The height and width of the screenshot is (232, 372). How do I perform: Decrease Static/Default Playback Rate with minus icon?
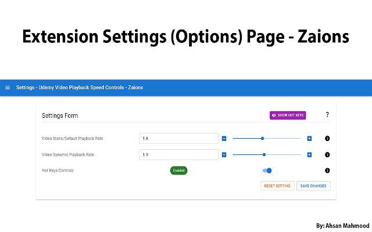[224, 139]
